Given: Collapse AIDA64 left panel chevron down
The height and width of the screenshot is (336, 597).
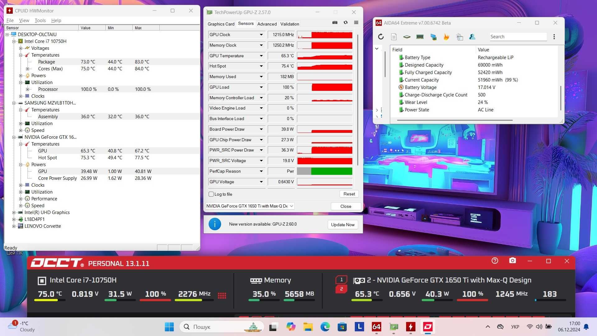Looking at the screenshot, I should tap(377, 49).
